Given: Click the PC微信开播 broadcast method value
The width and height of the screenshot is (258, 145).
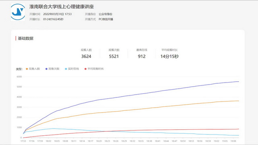Looking at the screenshot, I should click(x=106, y=19).
